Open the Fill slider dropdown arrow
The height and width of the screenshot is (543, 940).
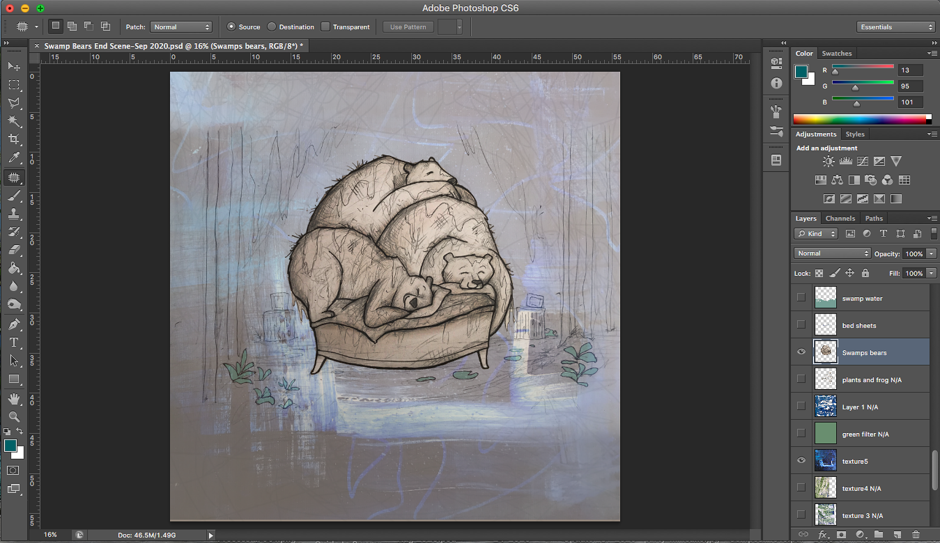coord(931,273)
